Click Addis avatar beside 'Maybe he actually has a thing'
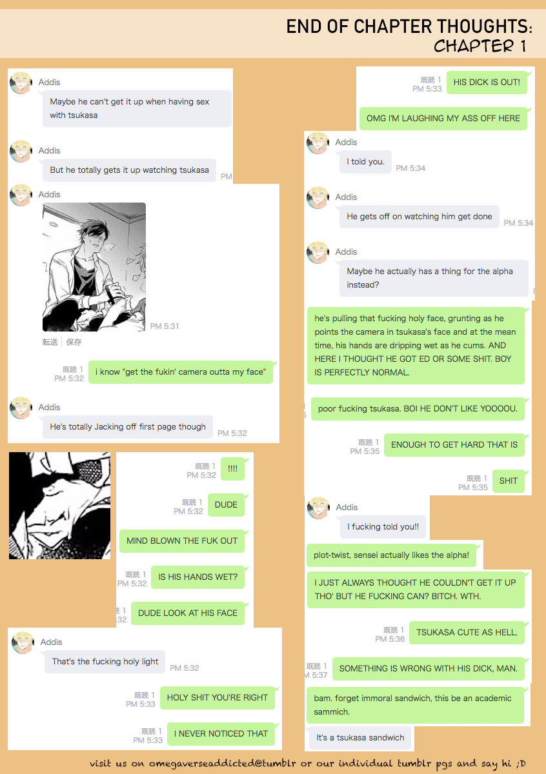Screen dimensions: 546x774 pos(318,252)
